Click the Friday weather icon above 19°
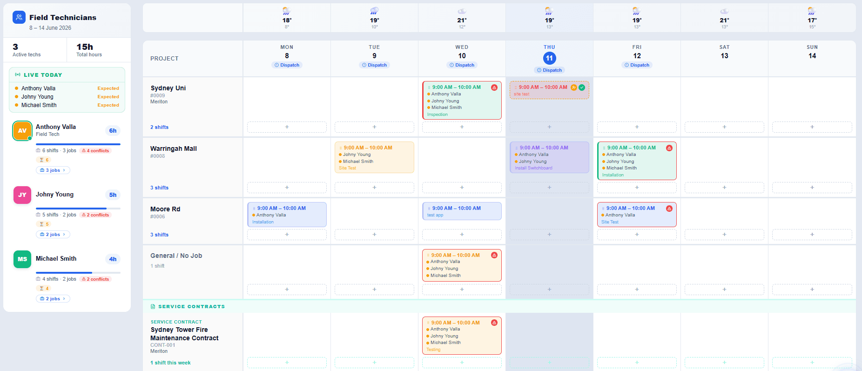The height and width of the screenshot is (371, 862). (637, 11)
